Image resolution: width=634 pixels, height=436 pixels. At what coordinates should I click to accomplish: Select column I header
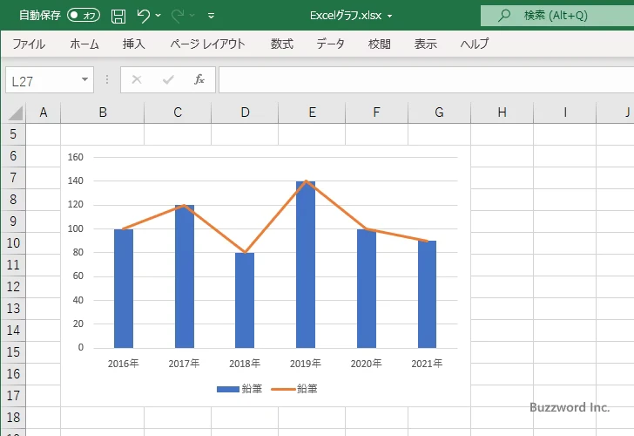[565, 112]
